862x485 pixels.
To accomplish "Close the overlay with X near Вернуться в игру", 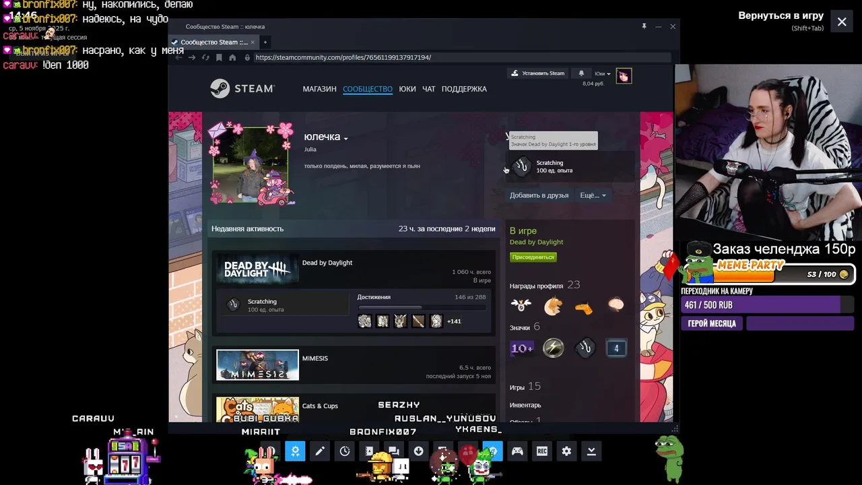I will tap(842, 22).
